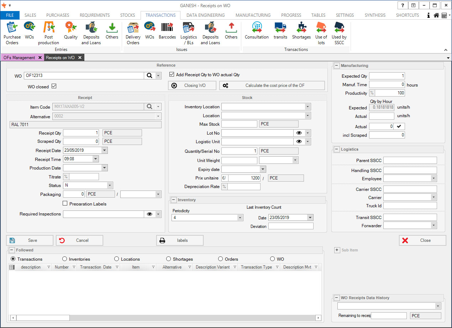Open Logistics / BLs icon

pos(188,32)
